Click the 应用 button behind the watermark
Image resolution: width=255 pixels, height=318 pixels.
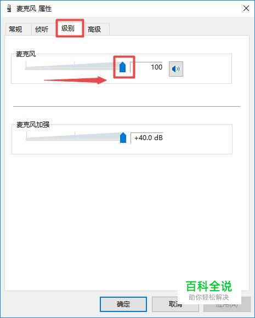pos(227,304)
